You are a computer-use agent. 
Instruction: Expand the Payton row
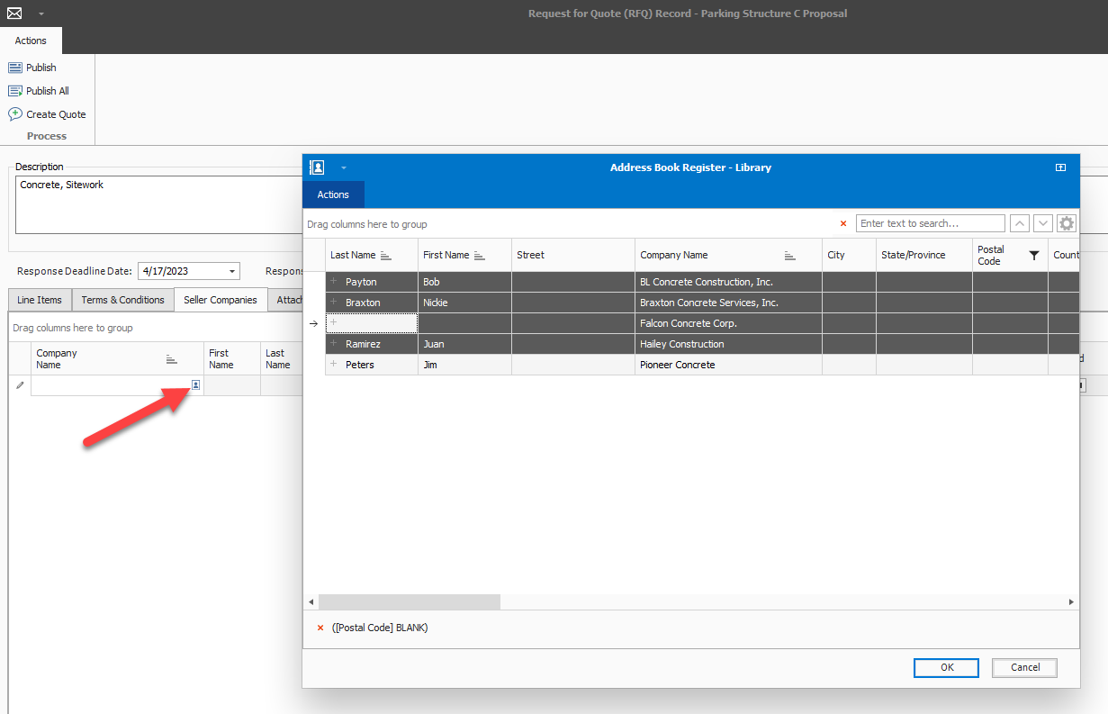334,282
